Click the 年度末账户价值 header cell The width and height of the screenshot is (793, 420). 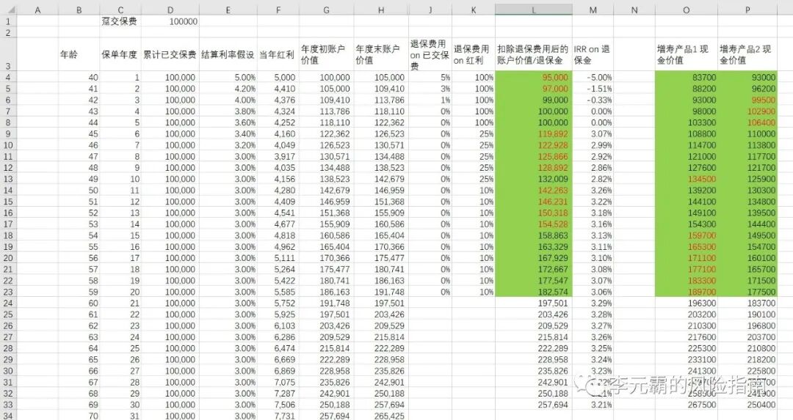(381, 54)
